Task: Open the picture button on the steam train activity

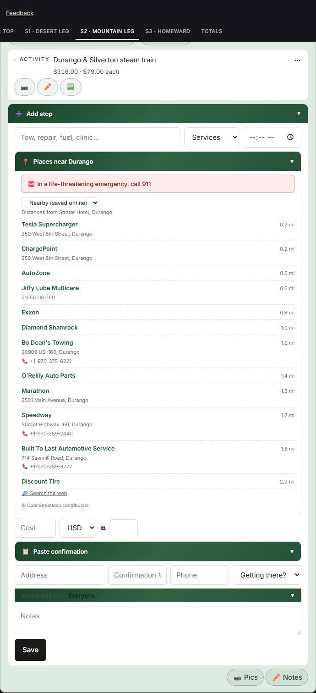Action: pos(71,87)
